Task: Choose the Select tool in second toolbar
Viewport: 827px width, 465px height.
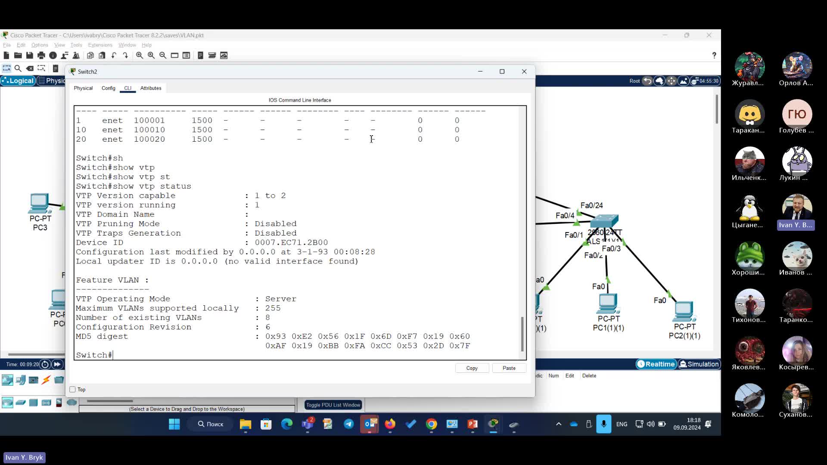Action: click(6, 68)
